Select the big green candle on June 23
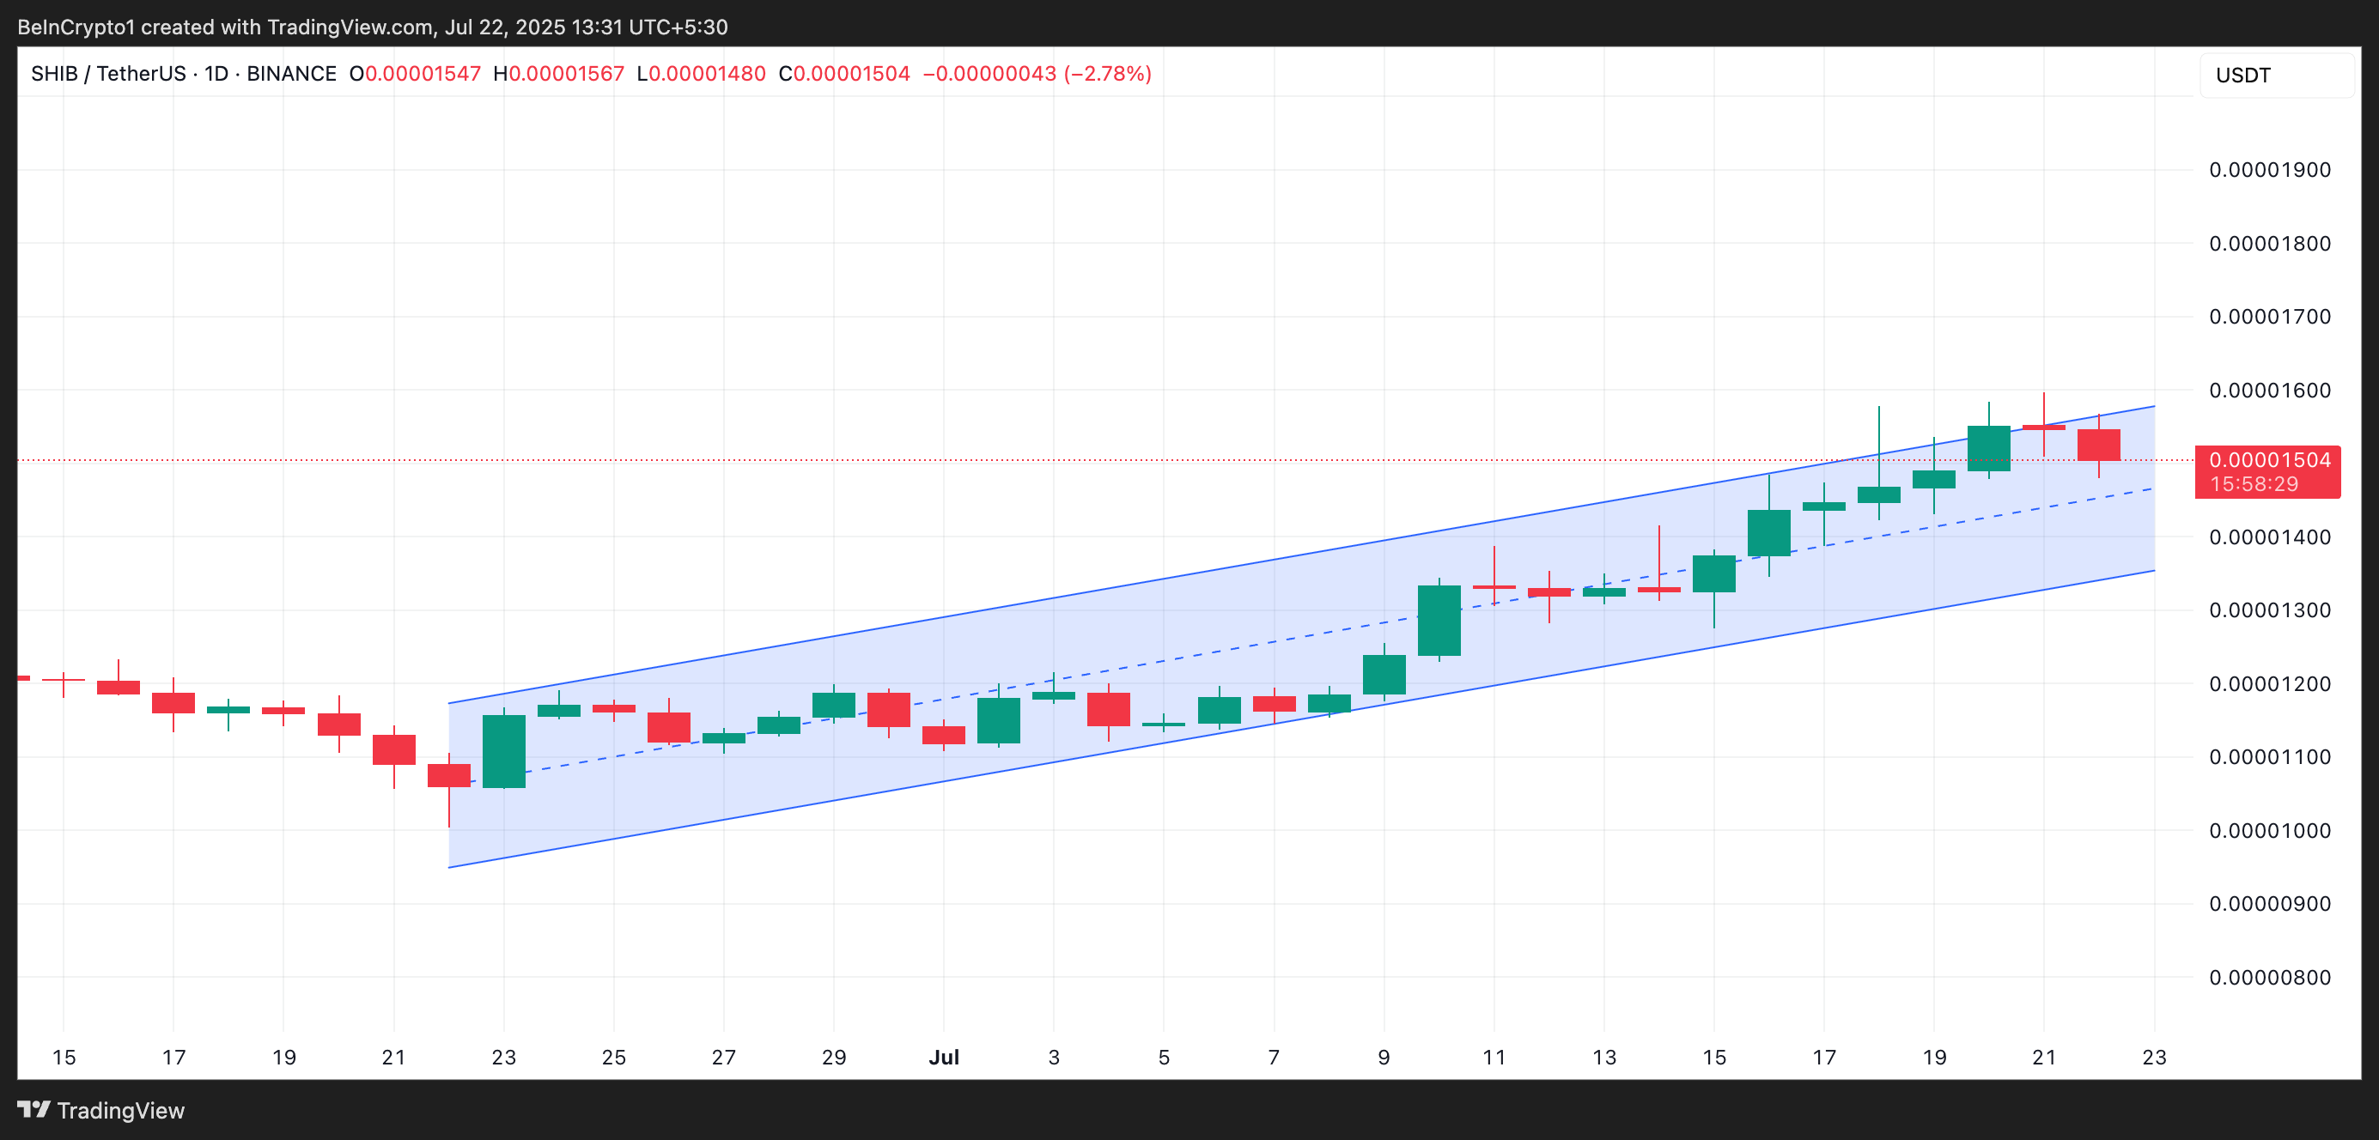 point(504,750)
